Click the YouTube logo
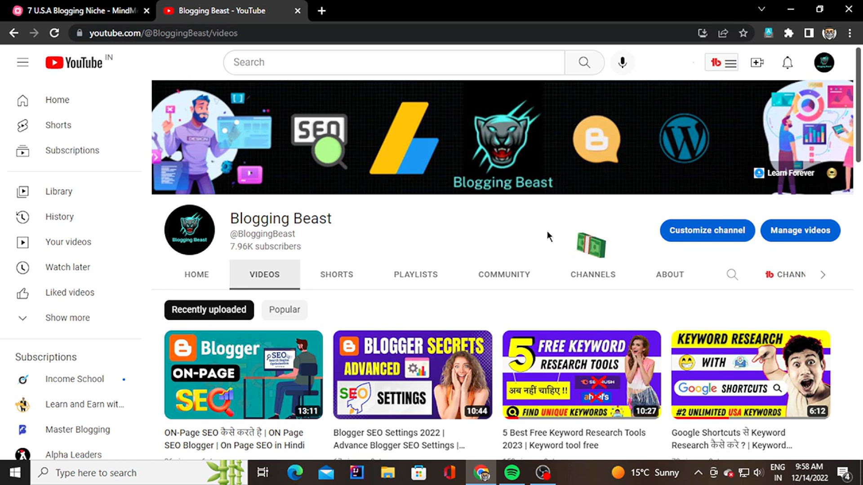 [74, 62]
